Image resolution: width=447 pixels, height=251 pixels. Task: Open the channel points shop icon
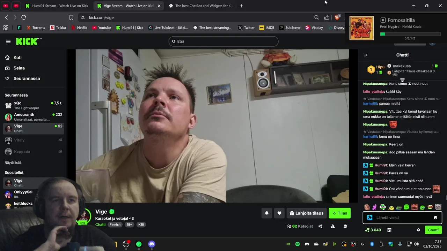pos(389,230)
